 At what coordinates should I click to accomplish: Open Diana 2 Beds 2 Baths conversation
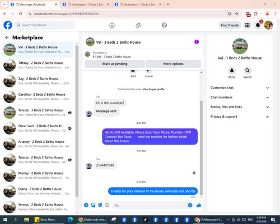[x=38, y=191]
